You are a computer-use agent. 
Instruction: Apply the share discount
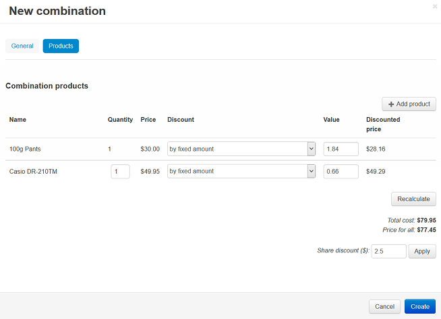pyautogui.click(x=422, y=251)
